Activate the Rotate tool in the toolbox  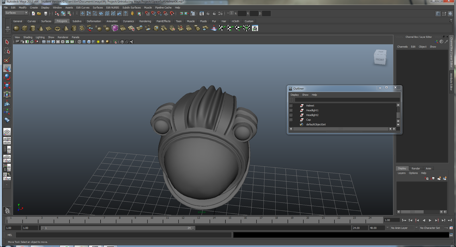7,77
